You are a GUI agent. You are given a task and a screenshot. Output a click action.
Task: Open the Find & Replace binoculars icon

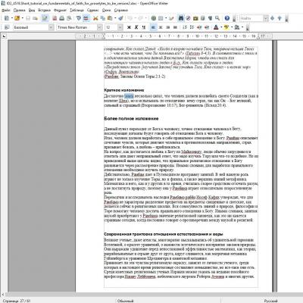pos(180,18)
